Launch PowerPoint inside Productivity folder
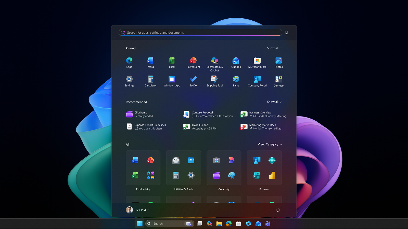The width and height of the screenshot is (408, 229). (150, 160)
